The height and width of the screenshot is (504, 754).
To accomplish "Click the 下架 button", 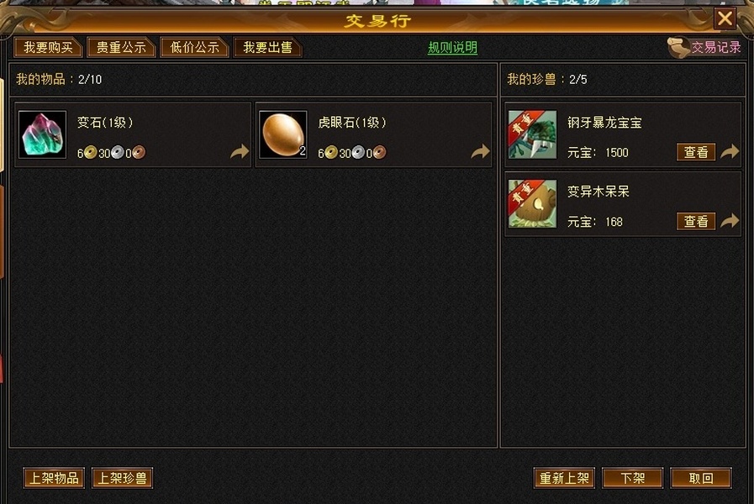I will pyautogui.click(x=632, y=478).
